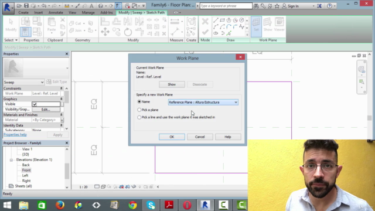Open the Insert ribbon tab

(39, 12)
